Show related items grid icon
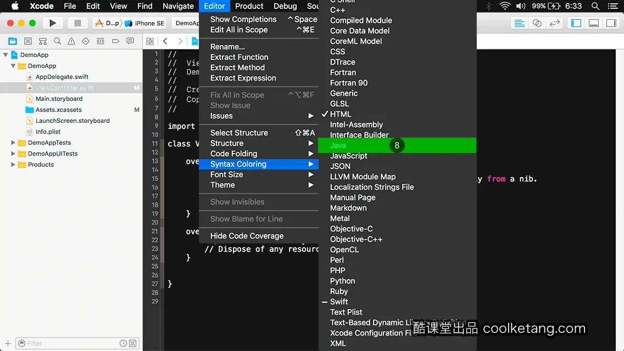The height and width of the screenshot is (351, 624). [150, 41]
